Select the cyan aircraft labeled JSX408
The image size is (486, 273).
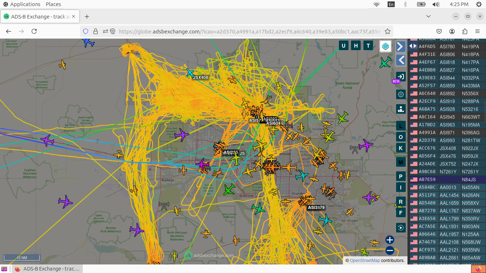tap(190, 72)
